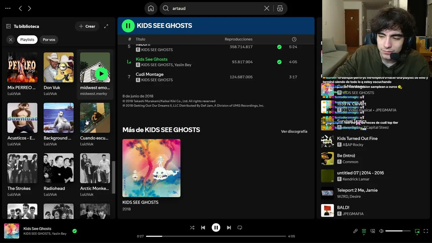The height and width of the screenshot is (243, 432).
Task: Toggle repeat mode
Action: pos(240,228)
